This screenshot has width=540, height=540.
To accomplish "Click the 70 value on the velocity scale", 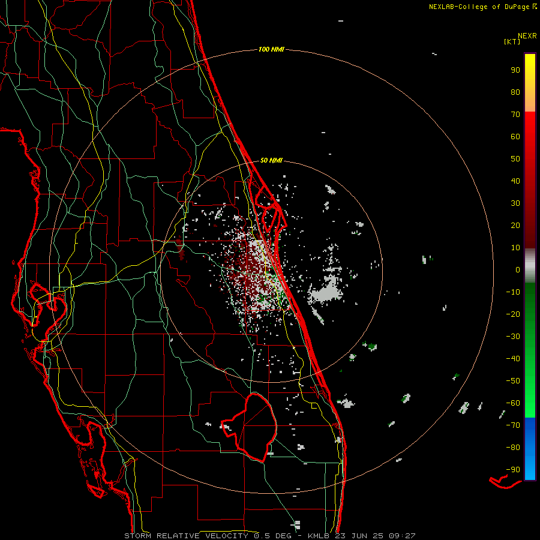I will tap(515, 115).
